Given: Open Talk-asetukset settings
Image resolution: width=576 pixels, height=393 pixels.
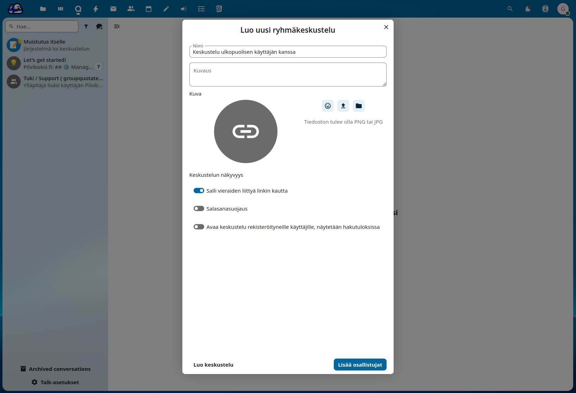Looking at the screenshot, I should [55, 382].
